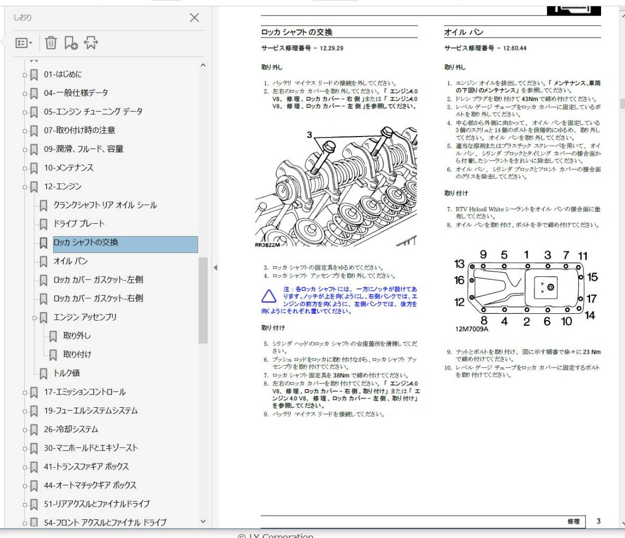Click the delete bookmark trash icon

(x=51, y=43)
